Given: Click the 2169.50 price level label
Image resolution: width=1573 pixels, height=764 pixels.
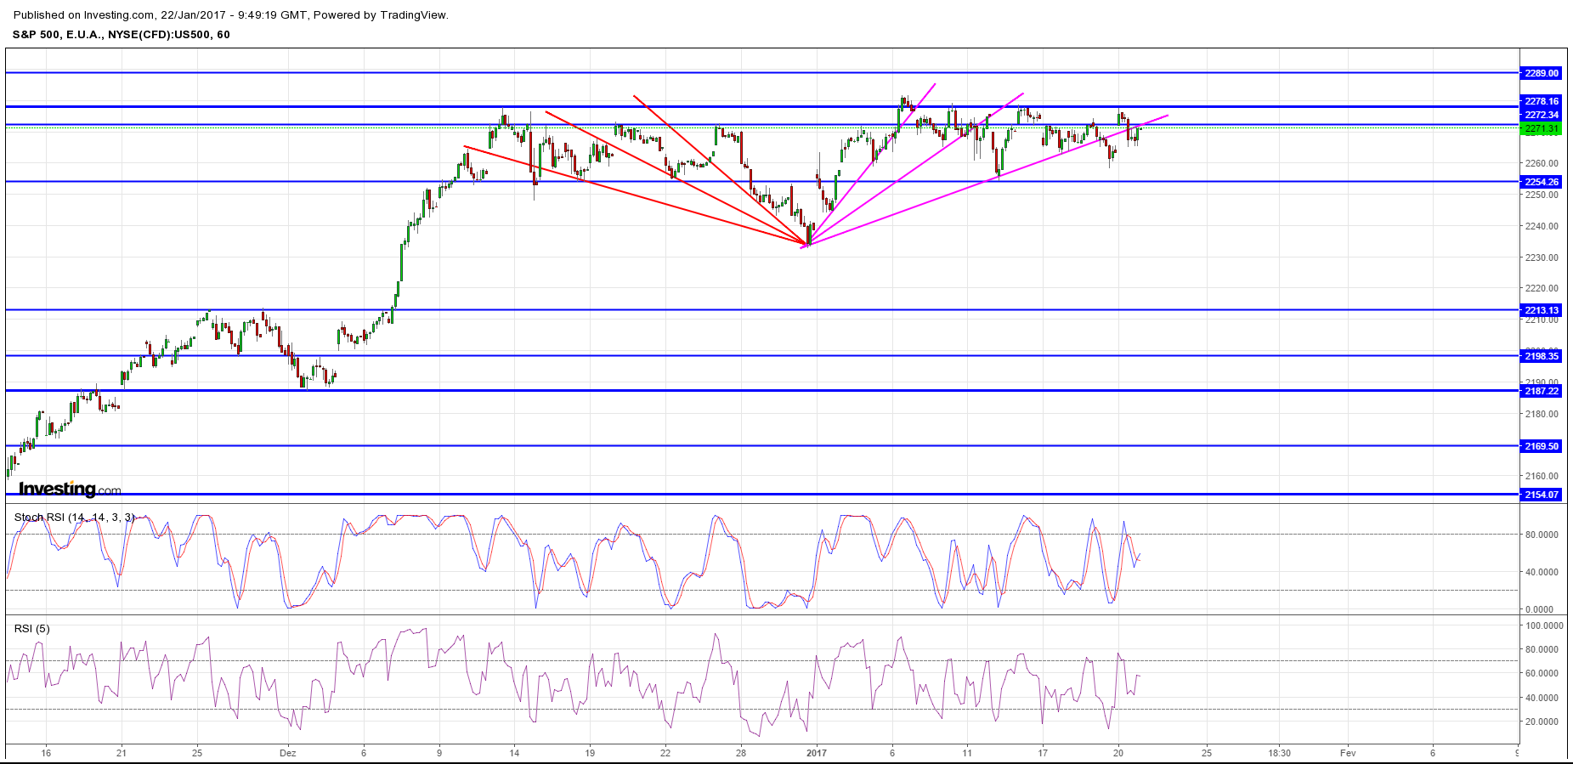Looking at the screenshot, I should point(1541,446).
